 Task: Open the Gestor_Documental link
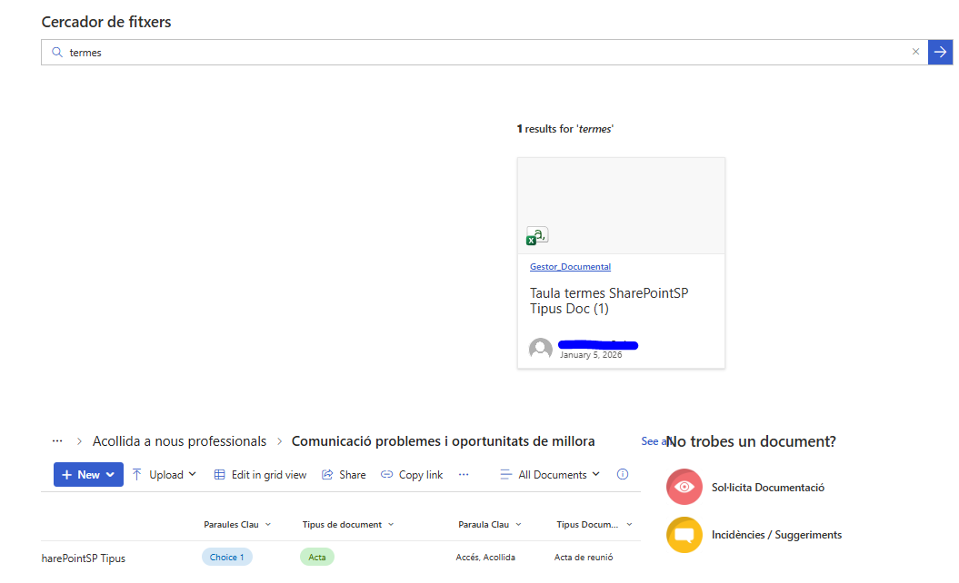pyautogui.click(x=570, y=266)
